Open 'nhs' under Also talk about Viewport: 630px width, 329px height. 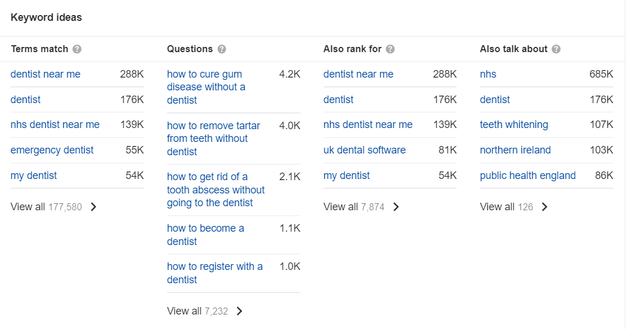[488, 74]
